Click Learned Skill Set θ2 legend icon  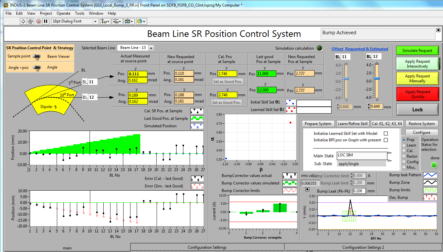(x=291, y=110)
